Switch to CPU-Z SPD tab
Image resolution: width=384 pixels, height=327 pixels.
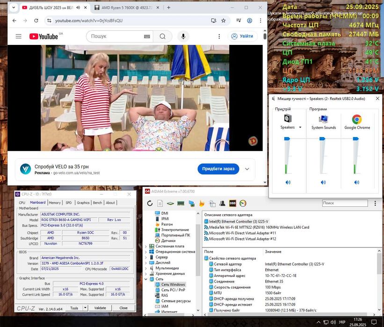69,203
